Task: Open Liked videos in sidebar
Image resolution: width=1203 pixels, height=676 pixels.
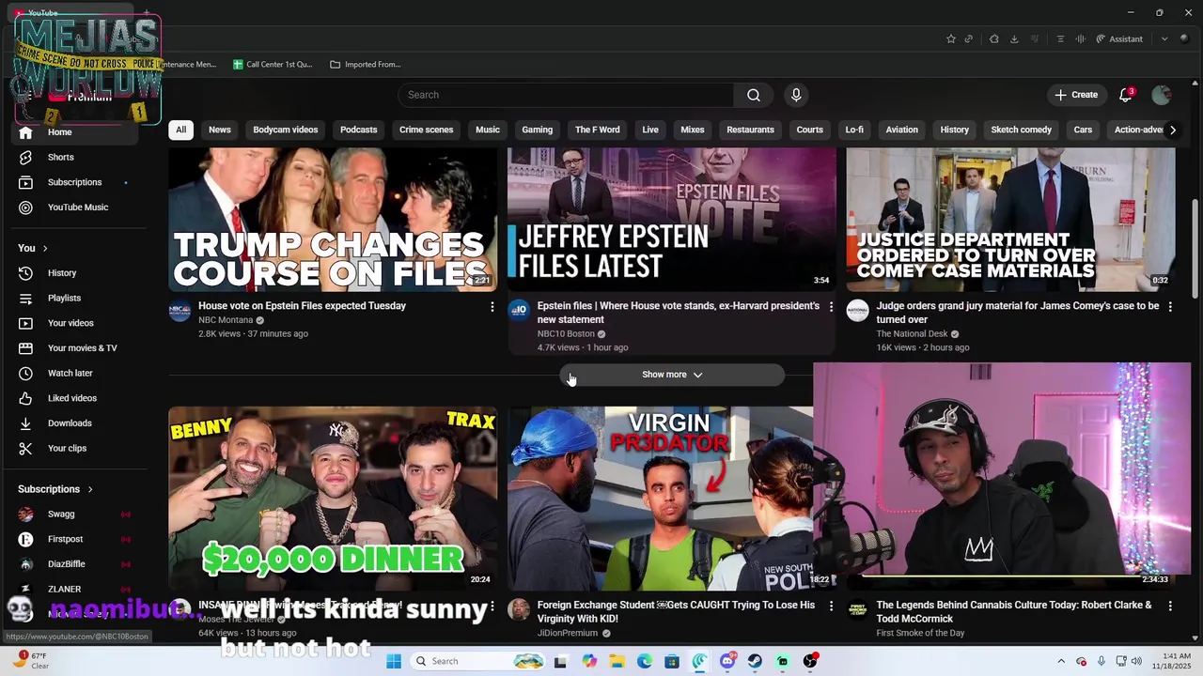Action: point(75,398)
